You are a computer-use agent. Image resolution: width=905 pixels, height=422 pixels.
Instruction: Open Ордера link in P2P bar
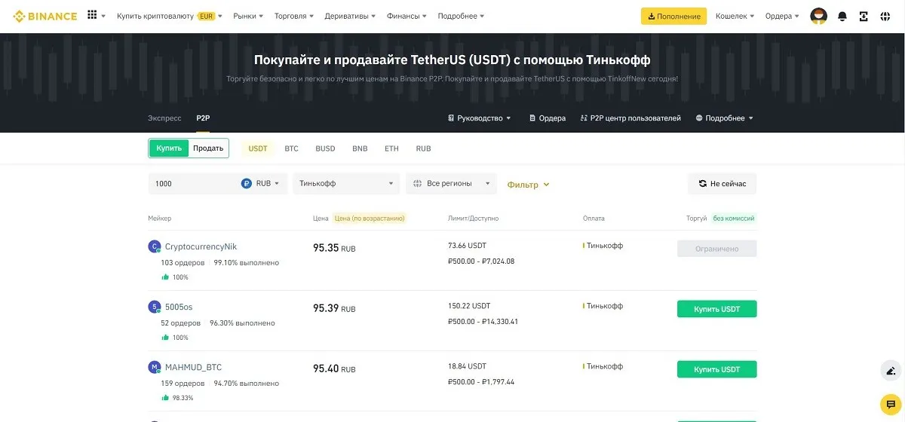[548, 118]
